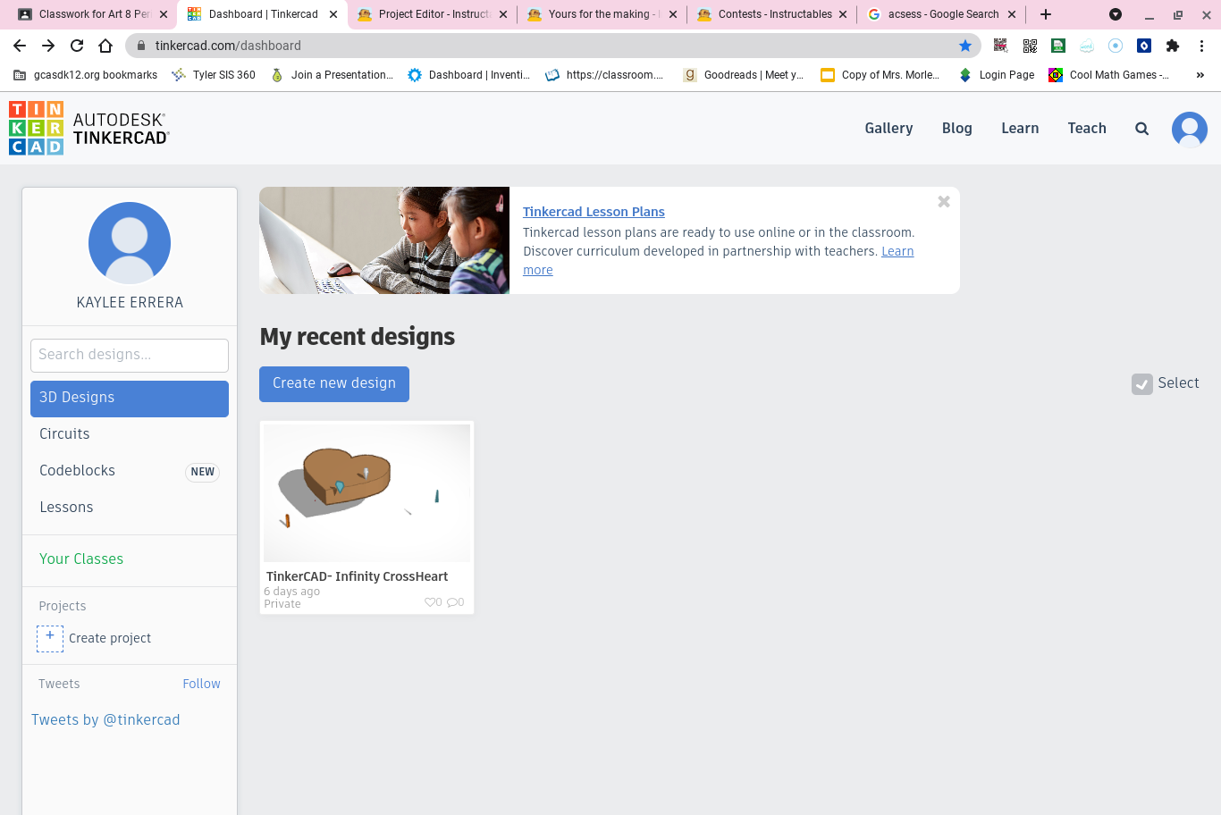The image size is (1221, 815).
Task: Go back using the browser back arrow
Action: click(20, 46)
